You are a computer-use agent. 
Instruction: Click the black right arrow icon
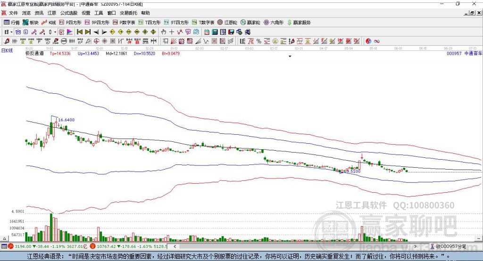104,32
